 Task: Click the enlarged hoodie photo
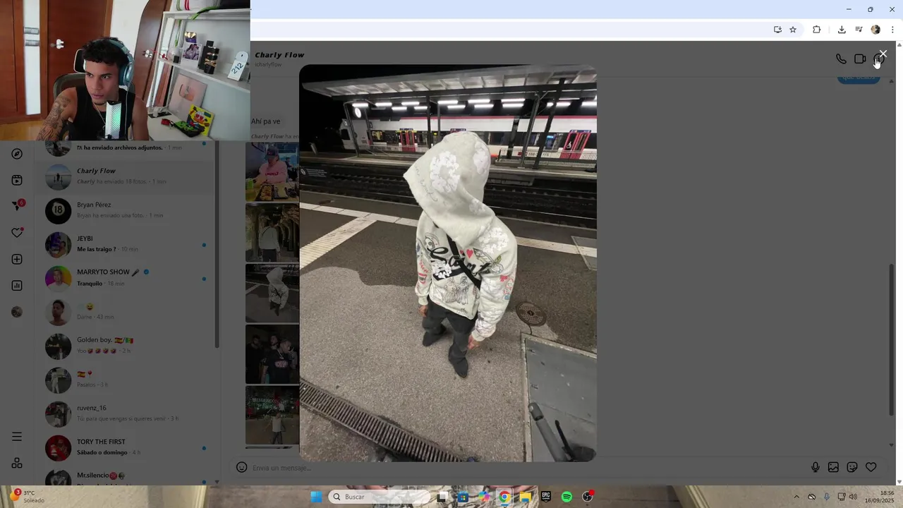[448, 263]
